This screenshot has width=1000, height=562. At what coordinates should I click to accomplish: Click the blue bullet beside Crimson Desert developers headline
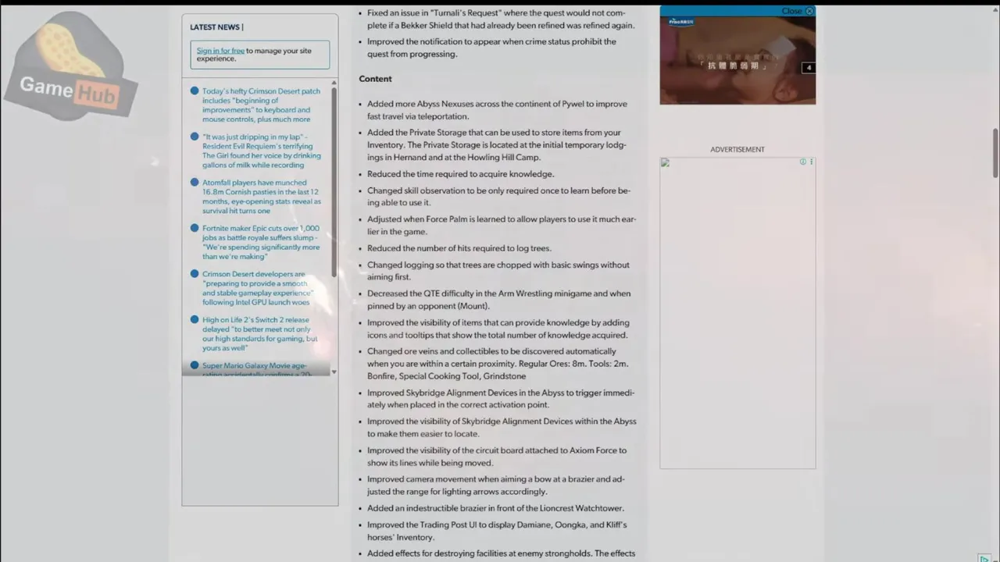195,273
